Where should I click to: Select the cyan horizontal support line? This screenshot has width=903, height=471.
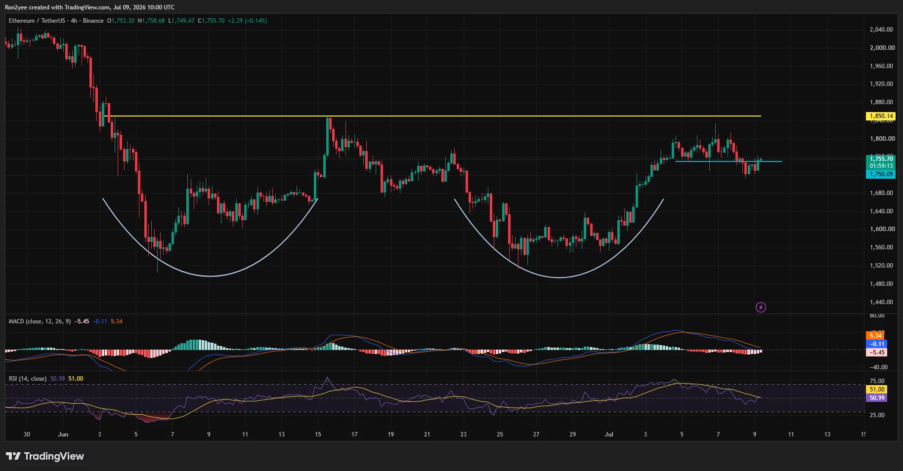[729, 161]
